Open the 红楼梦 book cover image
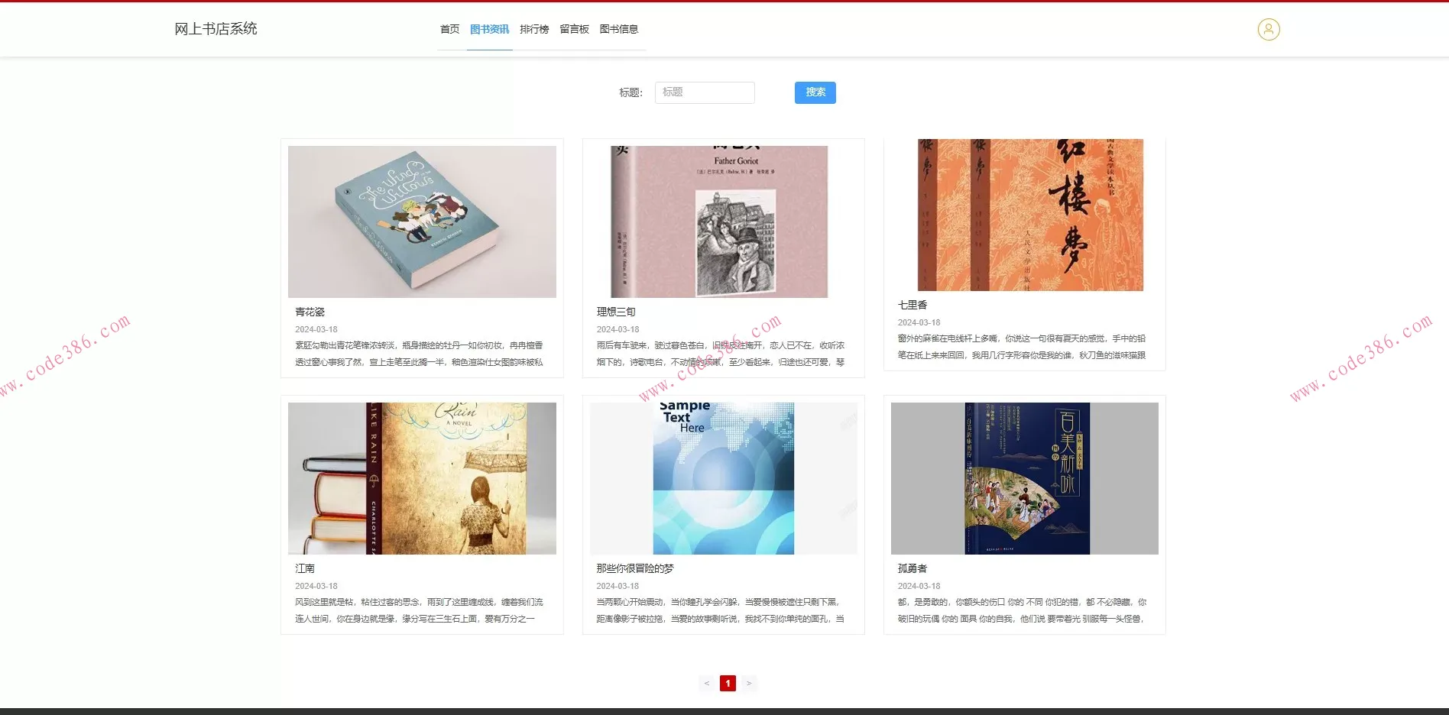The image size is (1449, 715). point(1030,215)
